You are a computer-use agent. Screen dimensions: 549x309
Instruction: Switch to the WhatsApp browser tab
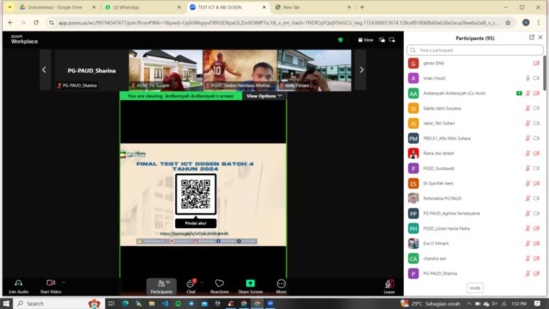tap(143, 7)
